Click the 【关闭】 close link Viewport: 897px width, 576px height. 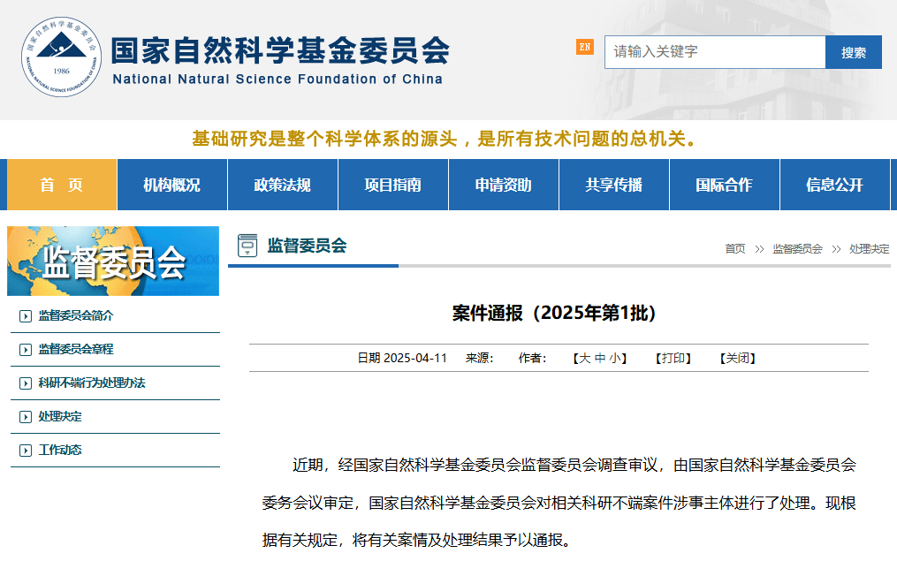point(738,358)
